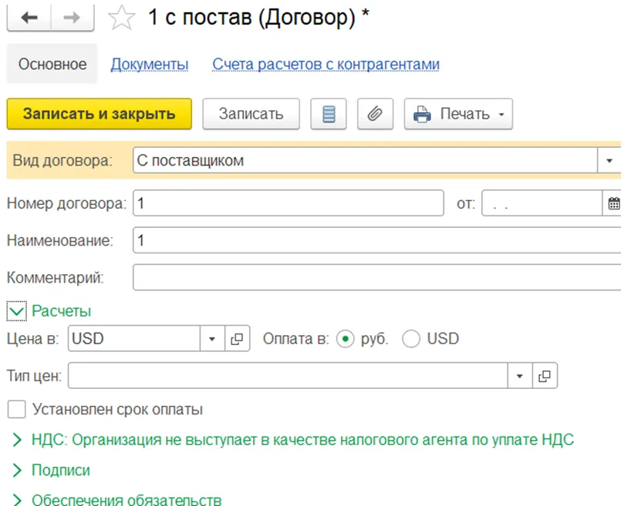Screen dimensions: 641x506
Task: Add contract to favorites with star icon
Action: (121, 19)
